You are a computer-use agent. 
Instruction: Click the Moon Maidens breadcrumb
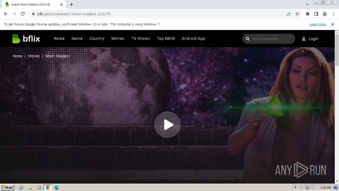click(x=57, y=56)
